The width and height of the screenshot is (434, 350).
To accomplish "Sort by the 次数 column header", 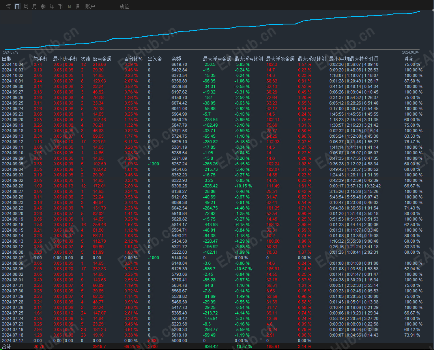I will pos(85,59).
